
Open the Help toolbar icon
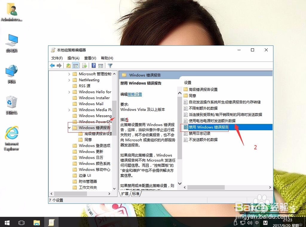click(x=94, y=65)
